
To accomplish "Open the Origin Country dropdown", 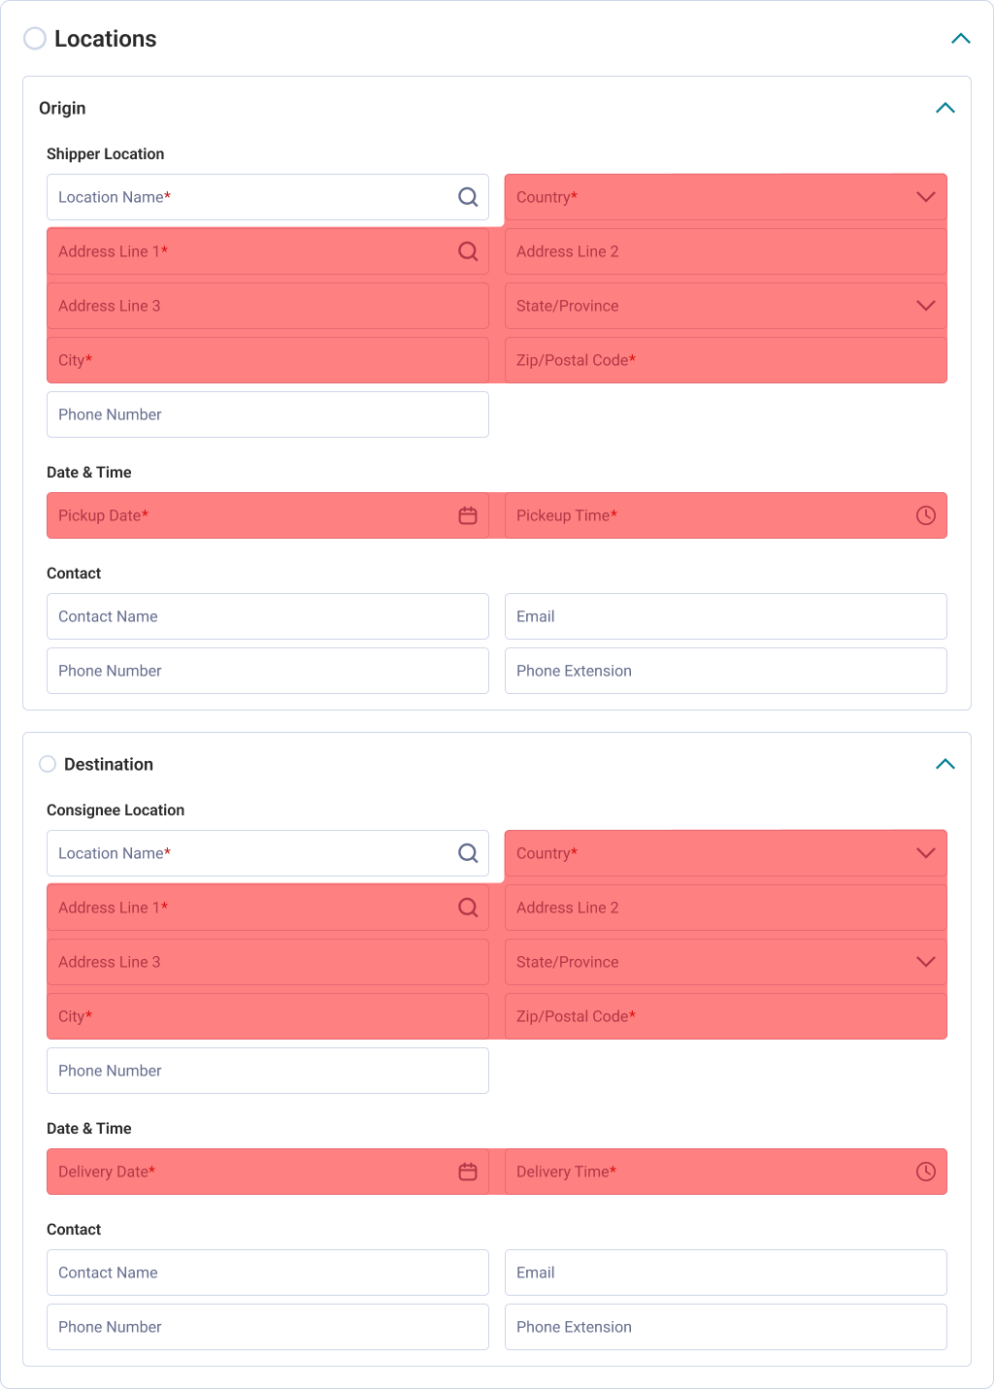I will point(726,197).
